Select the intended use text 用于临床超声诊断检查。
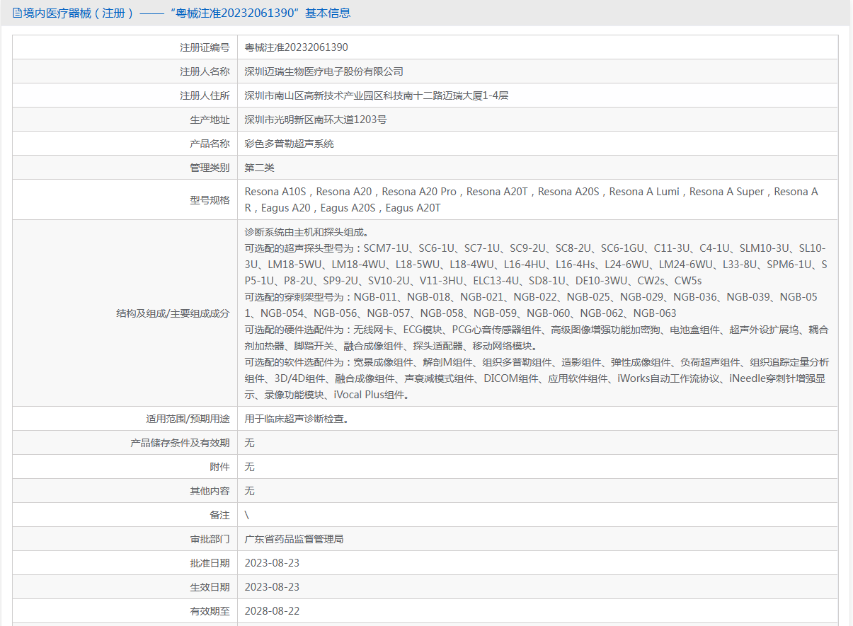The image size is (853, 626). (297, 419)
